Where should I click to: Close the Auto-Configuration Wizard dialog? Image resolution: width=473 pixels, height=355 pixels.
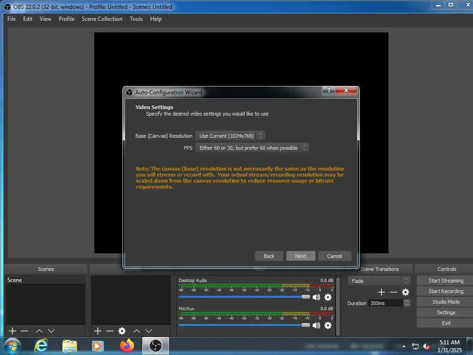(x=346, y=90)
